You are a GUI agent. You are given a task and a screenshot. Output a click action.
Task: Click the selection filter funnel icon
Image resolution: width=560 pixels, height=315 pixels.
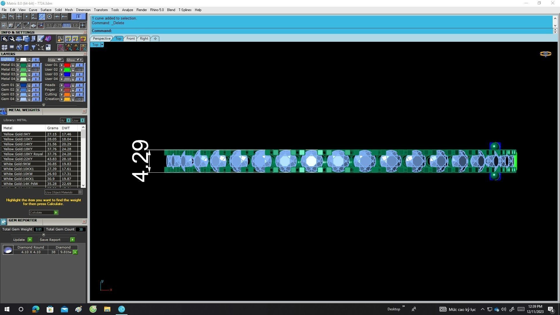pyautogui.click(x=33, y=47)
